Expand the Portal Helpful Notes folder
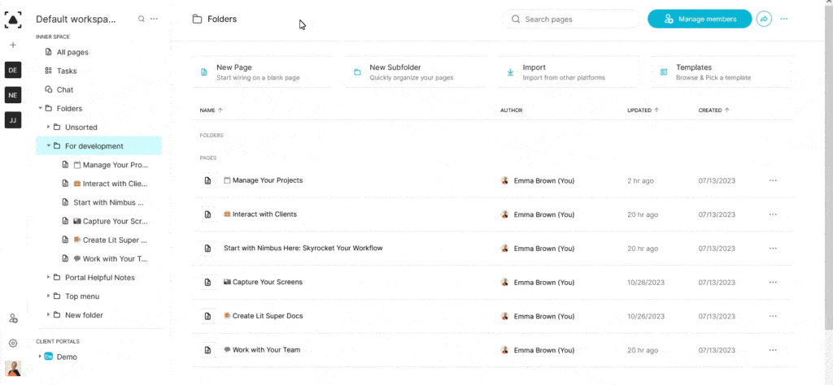833x385 pixels. tap(48, 277)
